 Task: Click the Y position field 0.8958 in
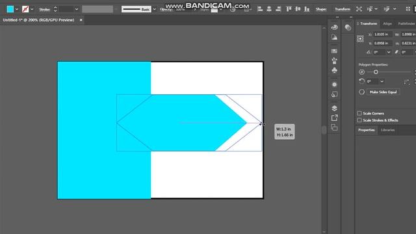pyautogui.click(x=382, y=44)
